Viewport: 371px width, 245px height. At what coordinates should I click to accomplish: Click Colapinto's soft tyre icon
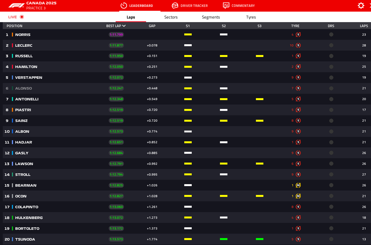pyautogui.click(x=298, y=207)
